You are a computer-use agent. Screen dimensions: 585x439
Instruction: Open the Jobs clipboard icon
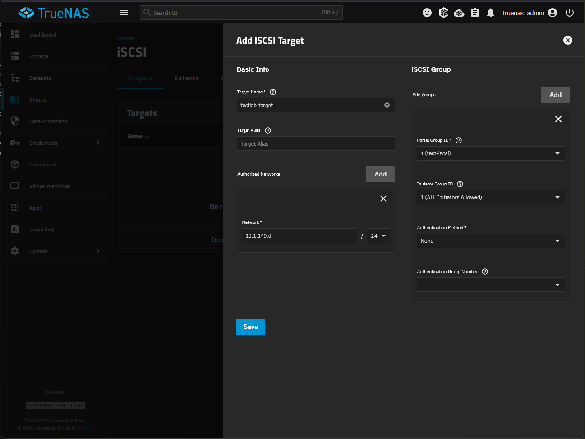click(475, 13)
